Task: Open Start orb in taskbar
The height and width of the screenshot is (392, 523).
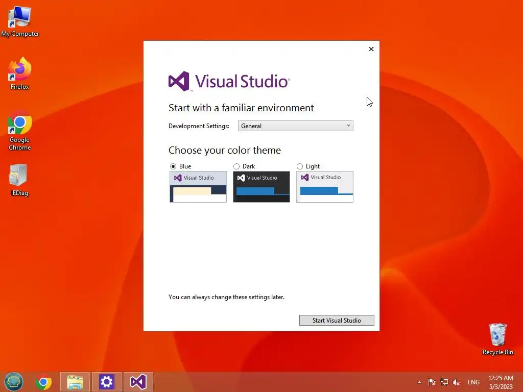Action: coord(14,382)
